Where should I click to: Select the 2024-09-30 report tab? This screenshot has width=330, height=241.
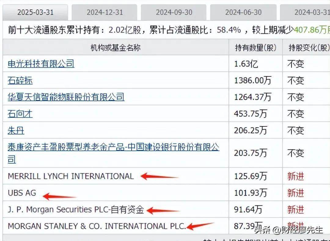coord(174,12)
